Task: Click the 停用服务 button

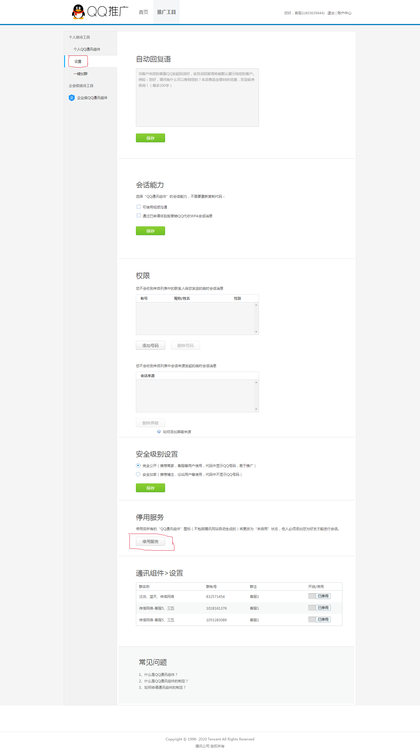Action: point(150,541)
